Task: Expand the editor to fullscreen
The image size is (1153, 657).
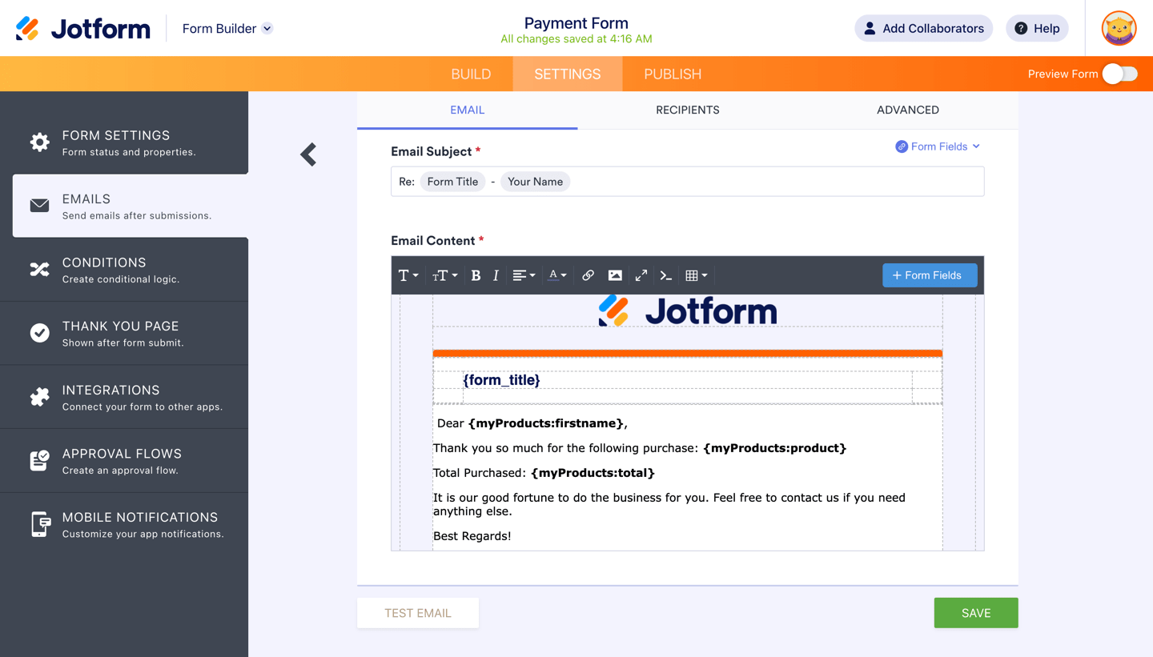Action: point(641,275)
